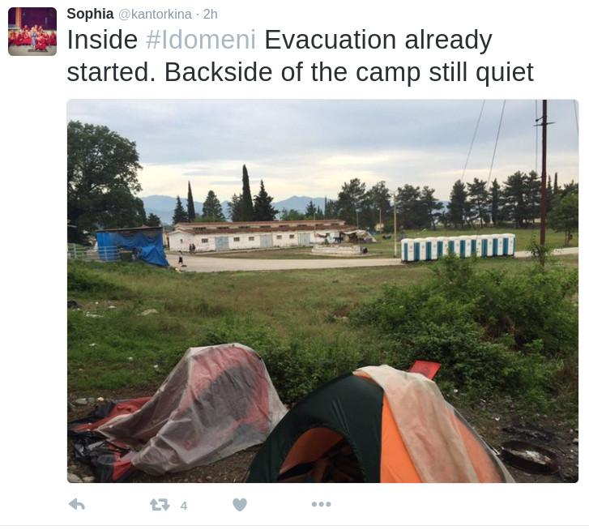
Task: Click the 'Evacuation already' tweet text
Action: point(378,40)
